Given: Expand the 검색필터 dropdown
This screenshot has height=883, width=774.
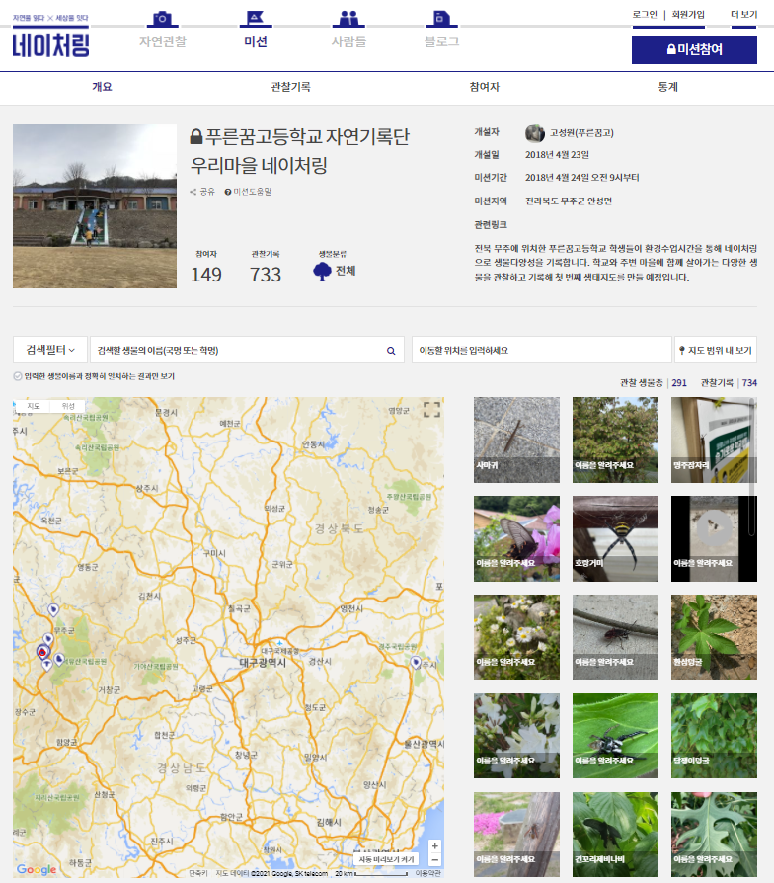Looking at the screenshot, I should pyautogui.click(x=50, y=350).
